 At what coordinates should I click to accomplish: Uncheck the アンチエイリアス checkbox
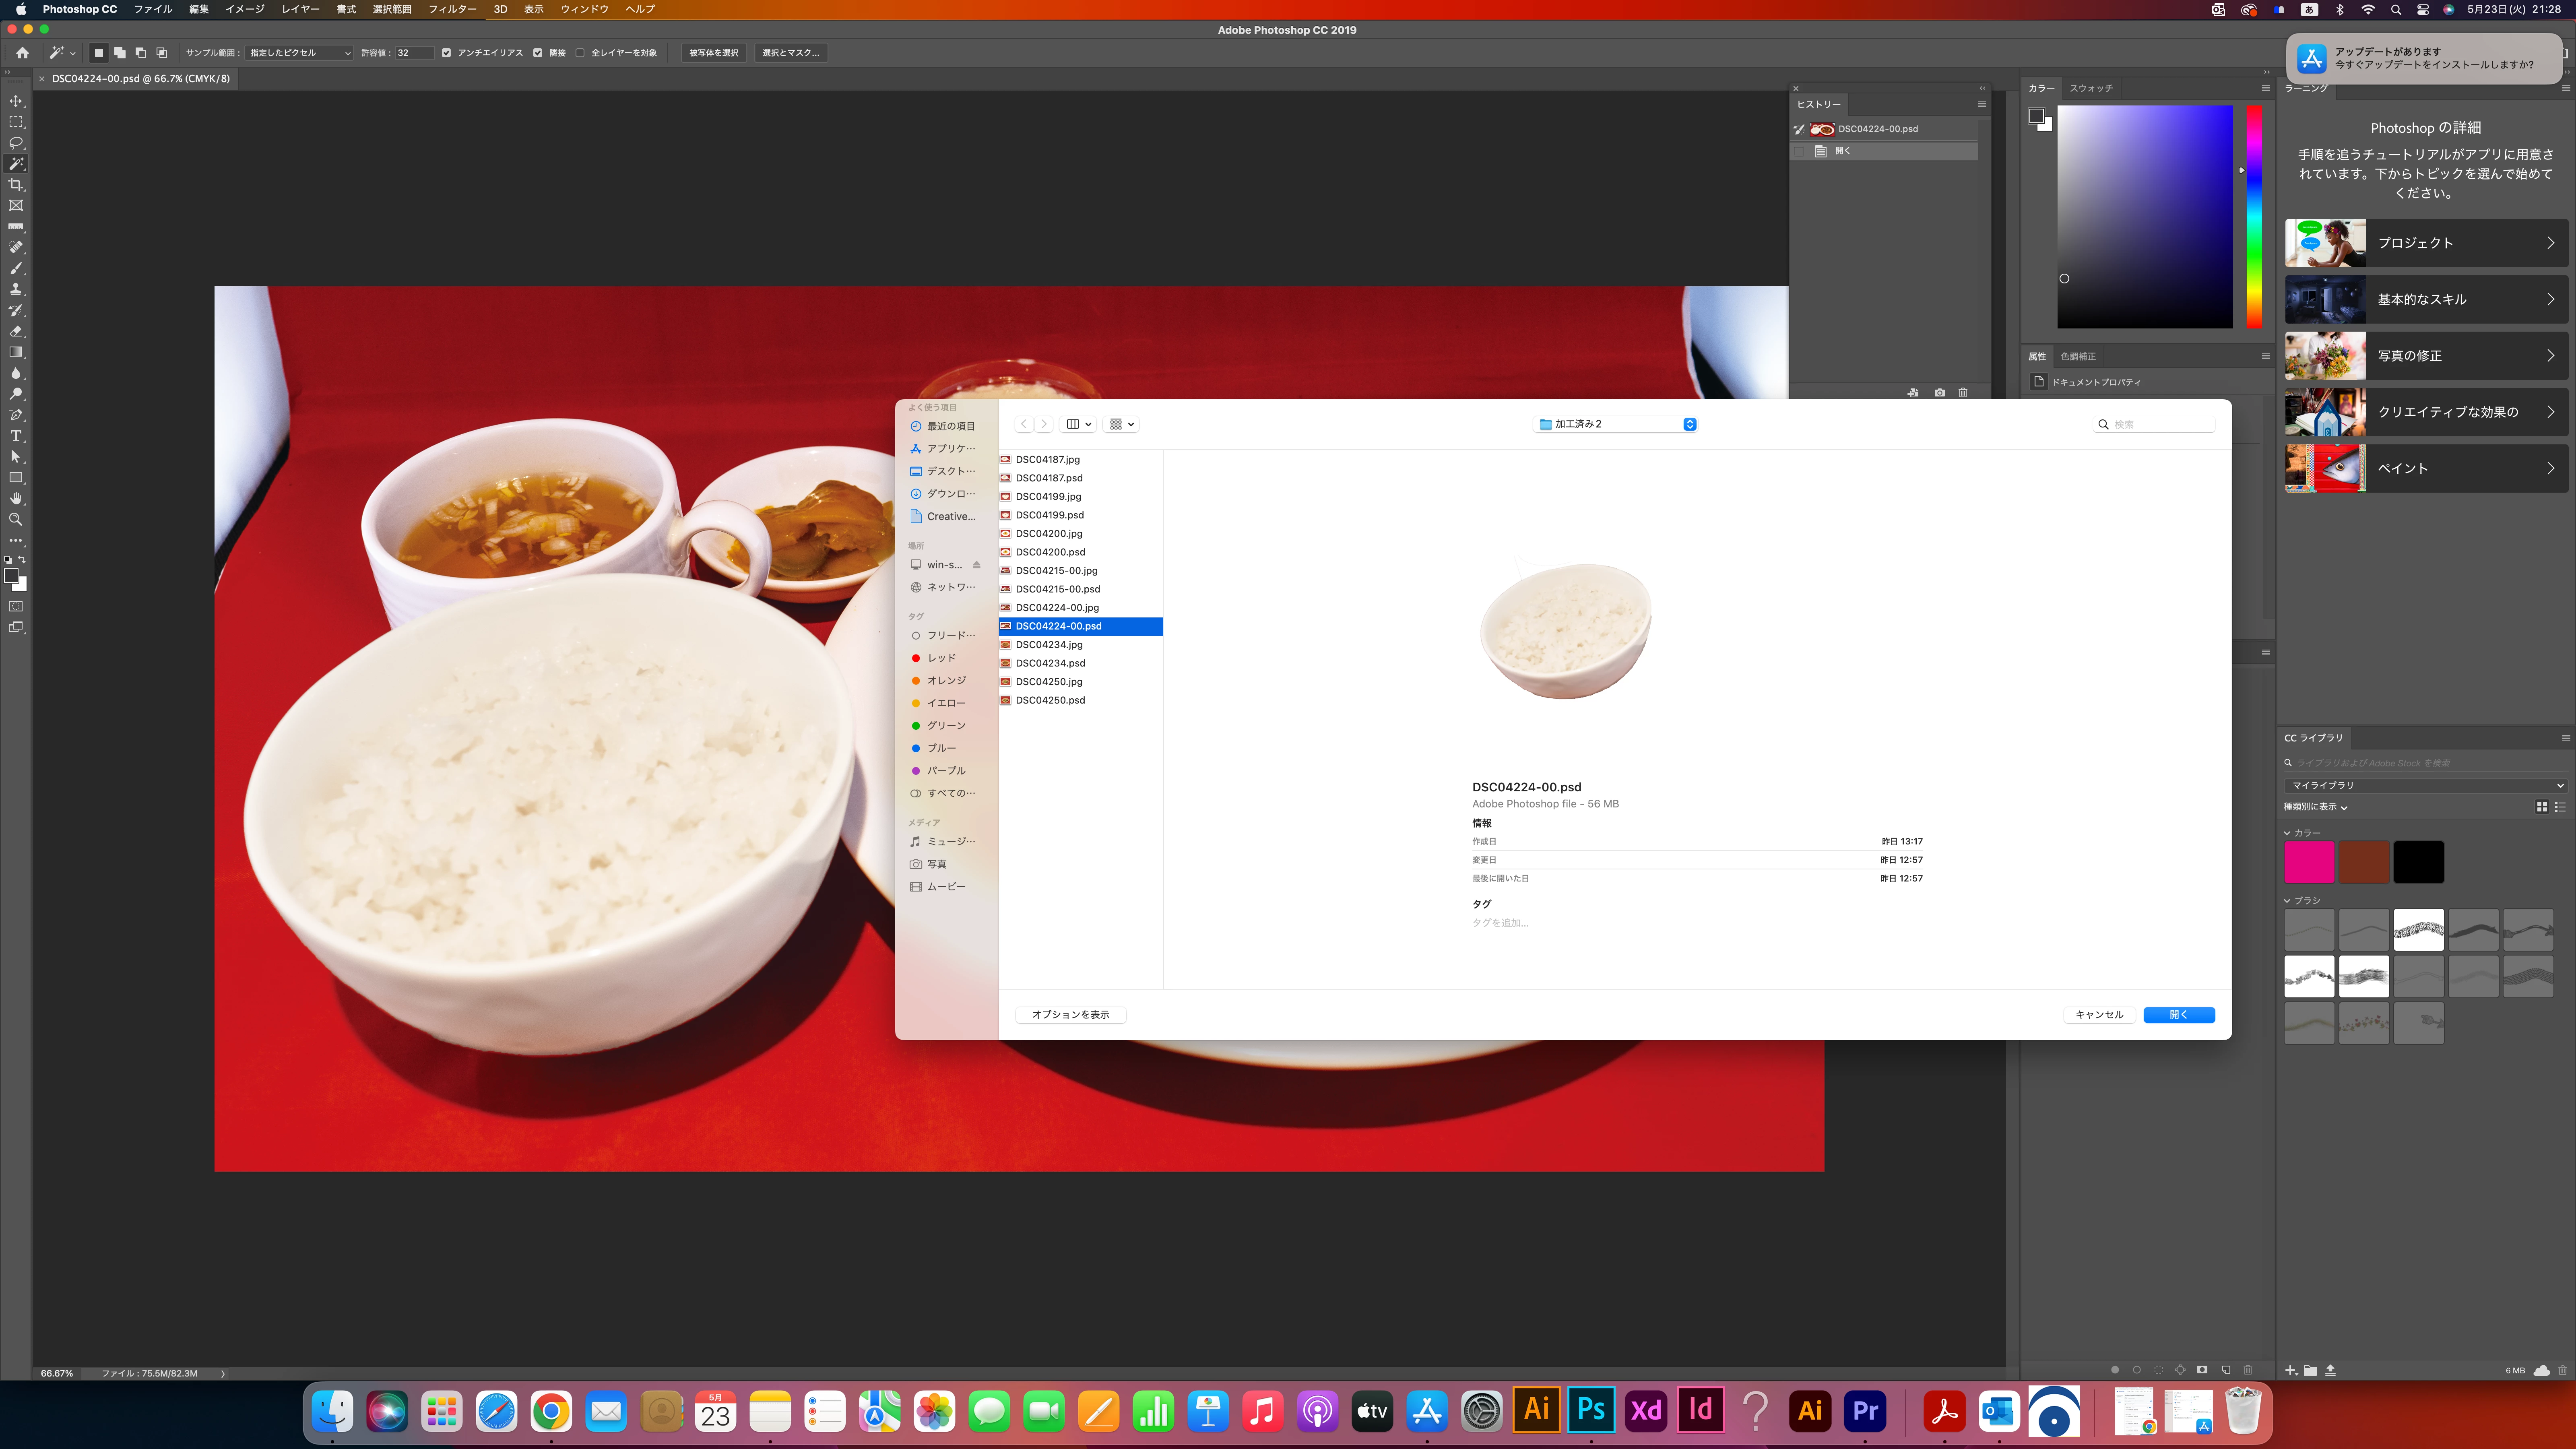446,53
